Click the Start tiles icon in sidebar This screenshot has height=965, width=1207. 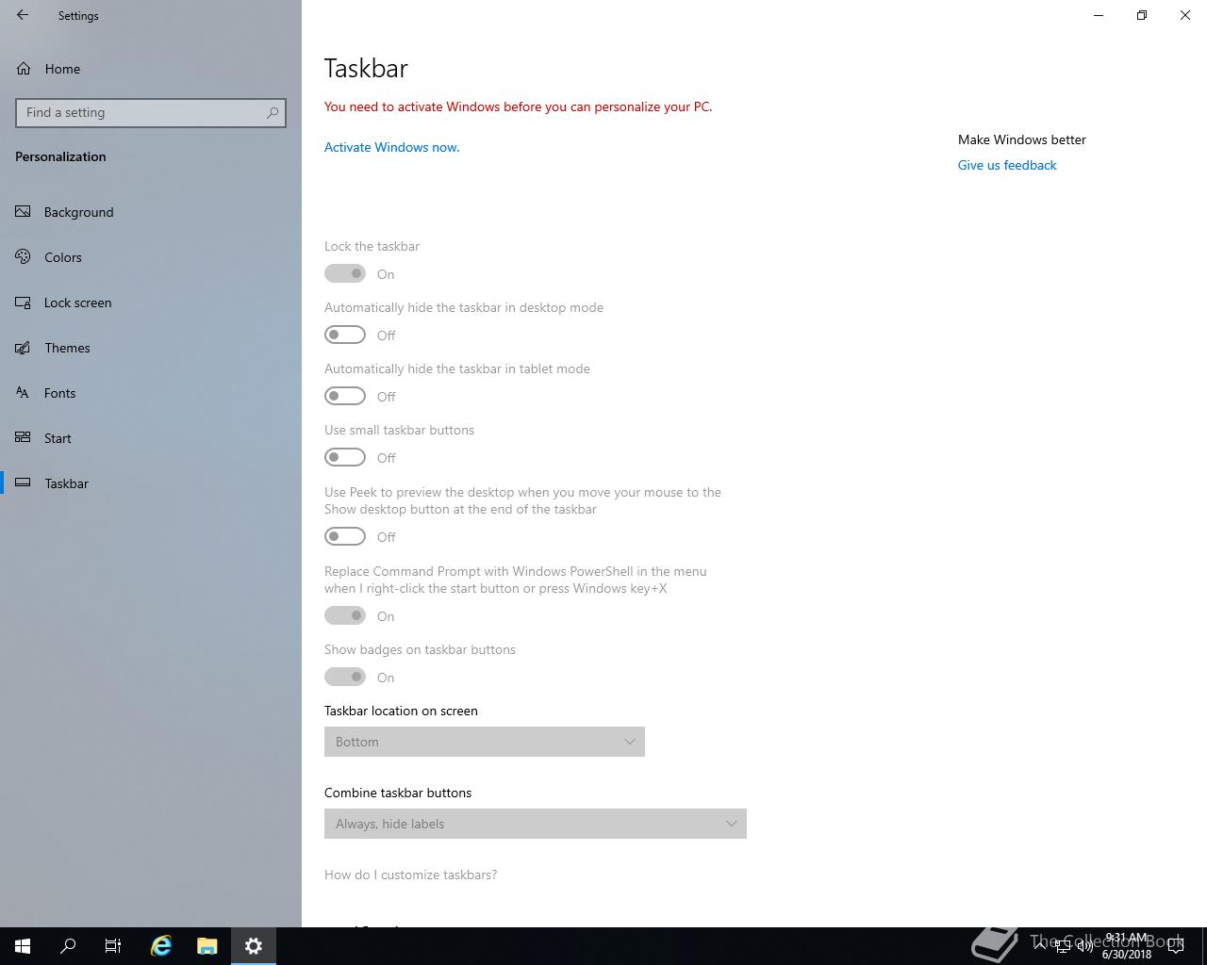pos(24,438)
